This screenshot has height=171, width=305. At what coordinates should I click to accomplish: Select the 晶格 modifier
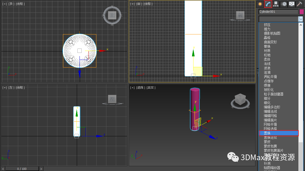pyautogui.click(x=267, y=38)
